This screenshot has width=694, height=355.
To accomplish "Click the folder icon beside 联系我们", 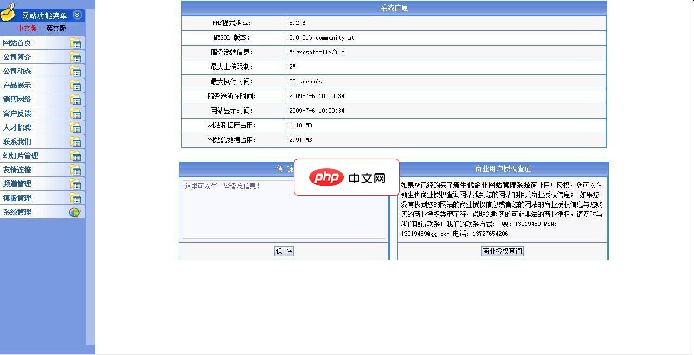I will tap(75, 142).
